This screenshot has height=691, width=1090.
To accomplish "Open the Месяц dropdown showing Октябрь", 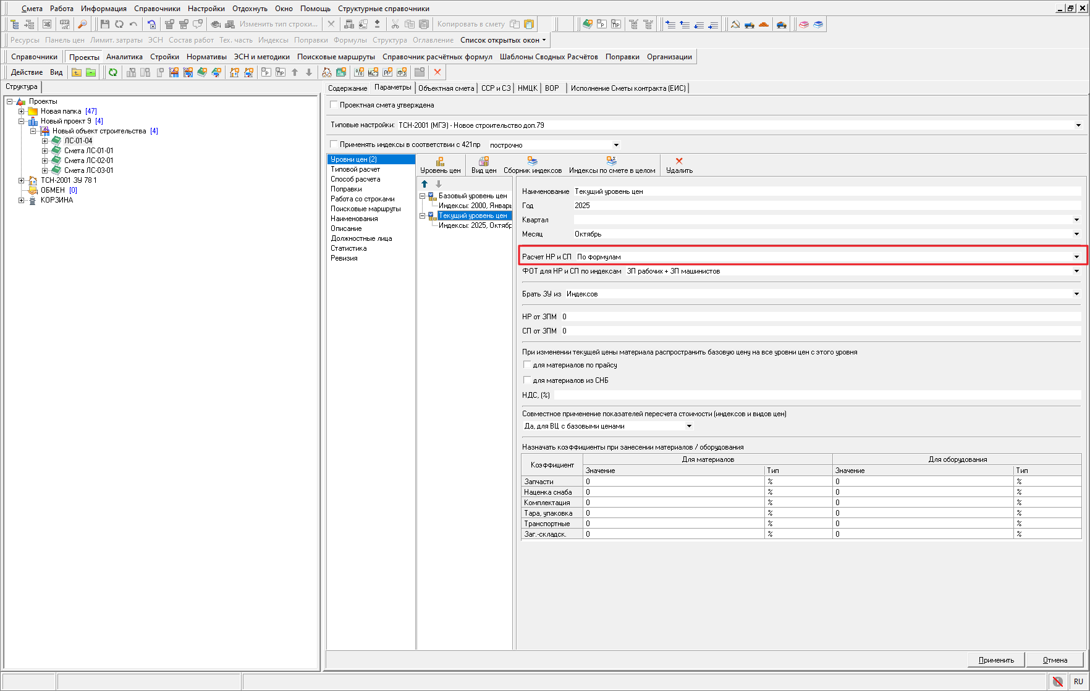I will pyautogui.click(x=1076, y=234).
